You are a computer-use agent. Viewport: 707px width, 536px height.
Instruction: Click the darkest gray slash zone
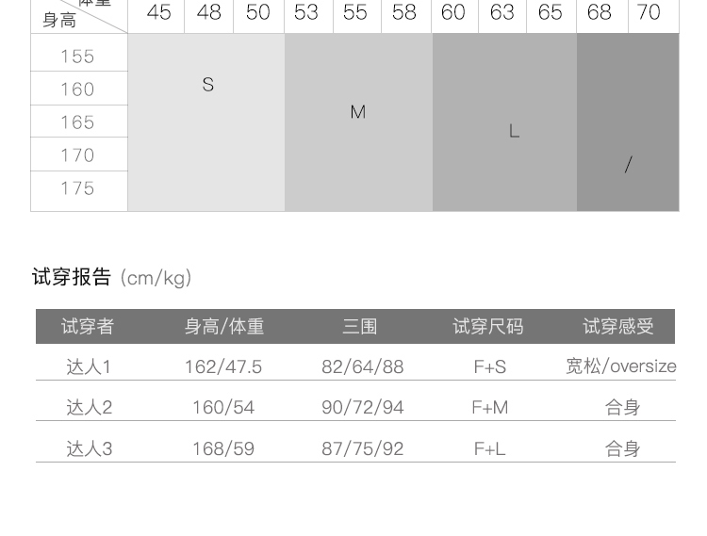click(x=628, y=165)
